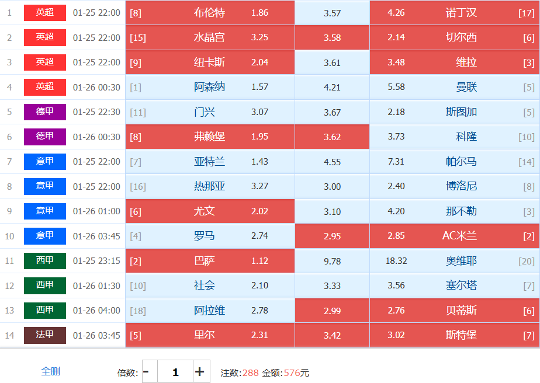
Task: Click the 全删 link to clear selections
Action: pos(50,371)
